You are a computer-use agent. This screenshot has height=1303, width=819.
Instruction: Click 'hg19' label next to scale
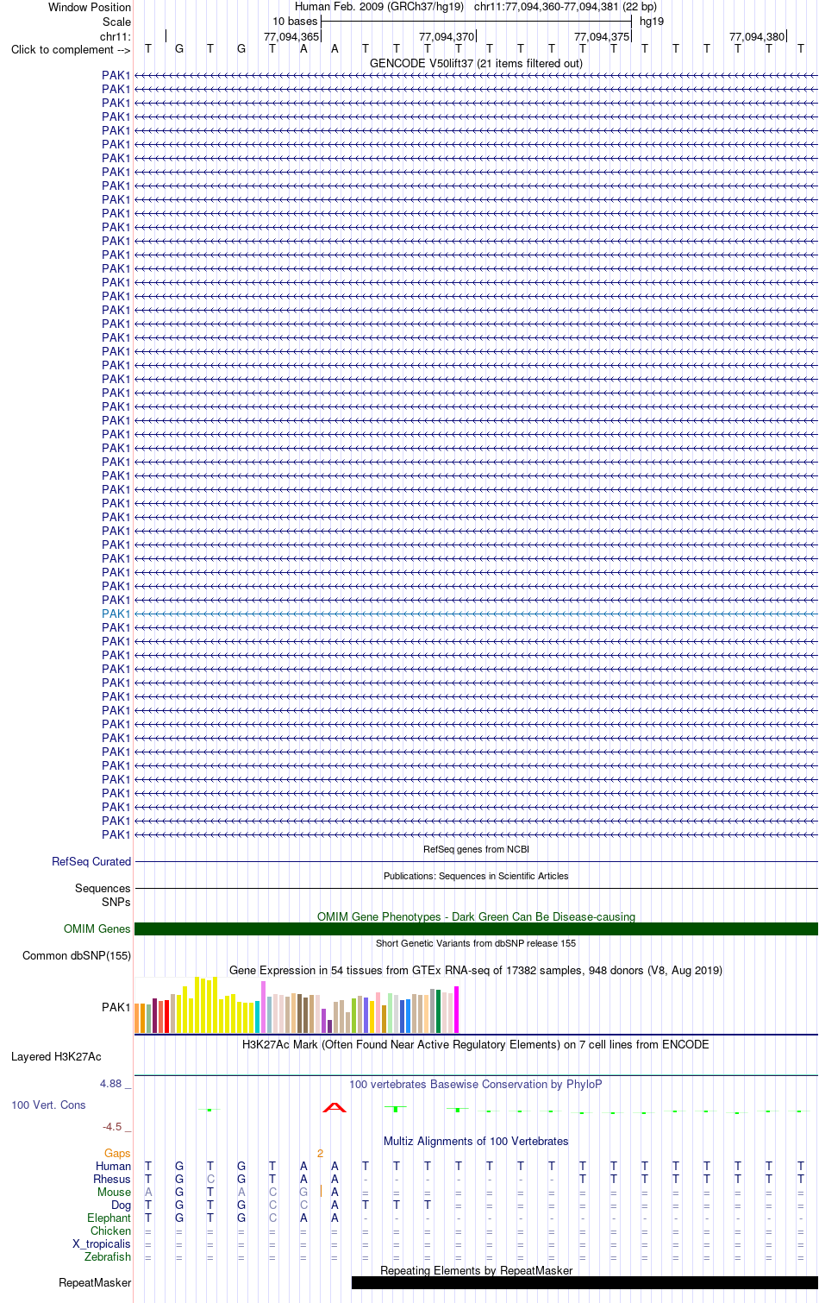click(652, 21)
